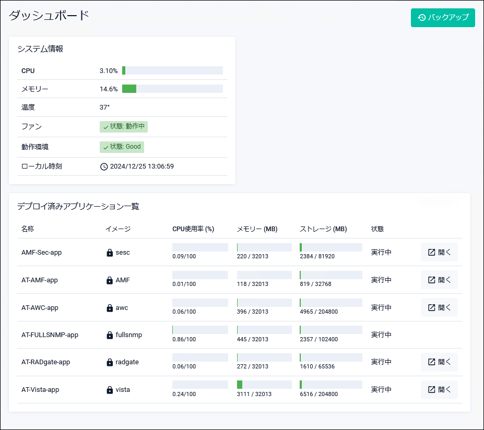Click the CPU使用率 (%) column header
This screenshot has height=430, width=484.
point(193,229)
